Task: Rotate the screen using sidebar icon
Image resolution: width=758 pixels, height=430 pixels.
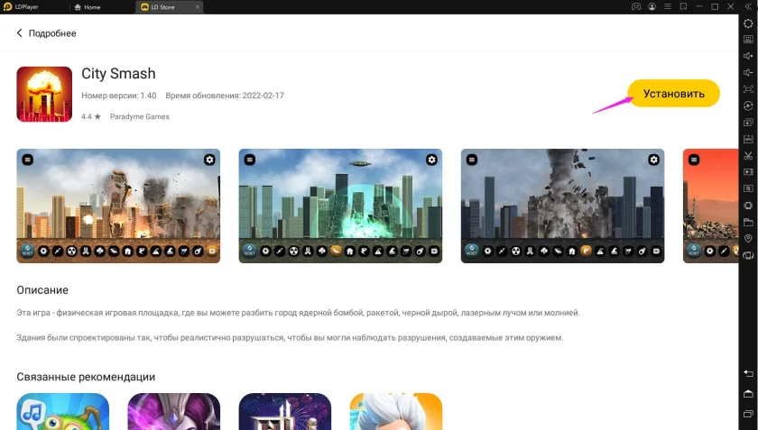Action: 748,255
